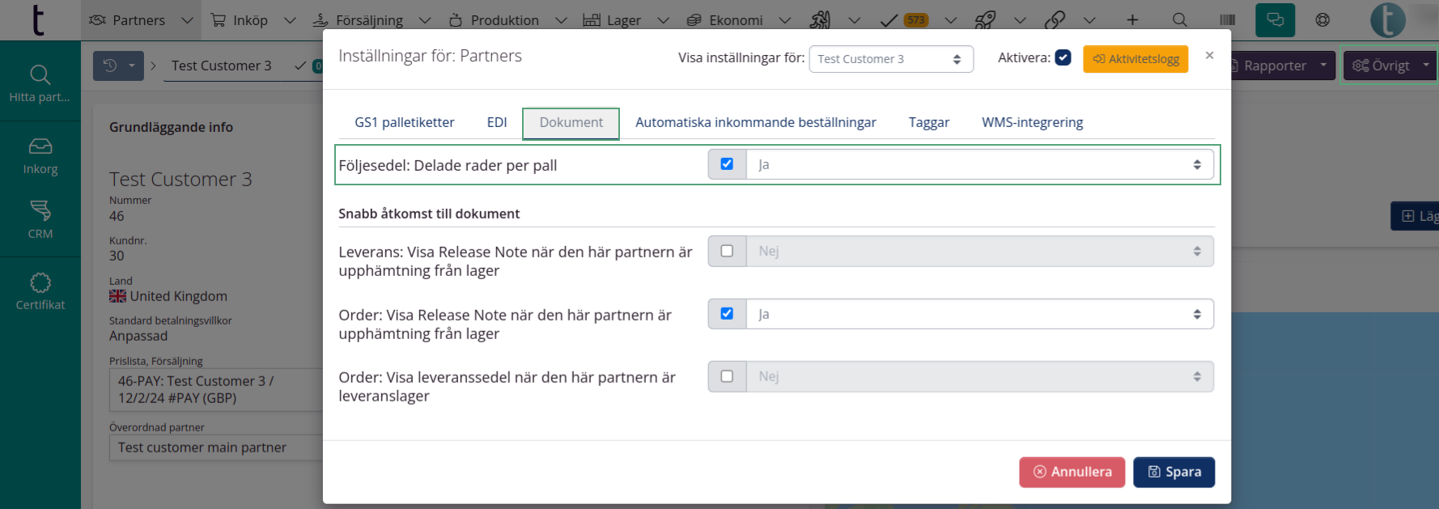Image resolution: width=1439 pixels, height=509 pixels.
Task: Click the Annullera button
Action: [1072, 472]
